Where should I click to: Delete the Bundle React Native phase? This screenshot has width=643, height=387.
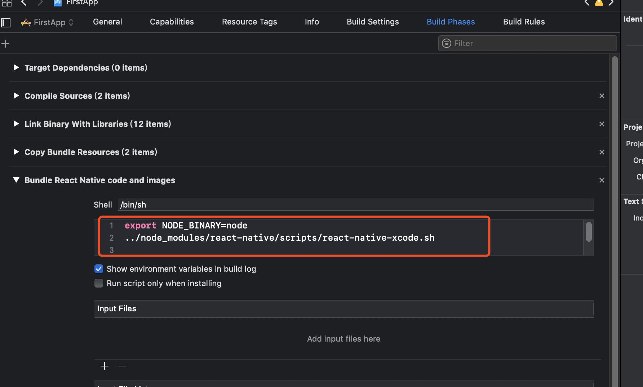click(602, 180)
